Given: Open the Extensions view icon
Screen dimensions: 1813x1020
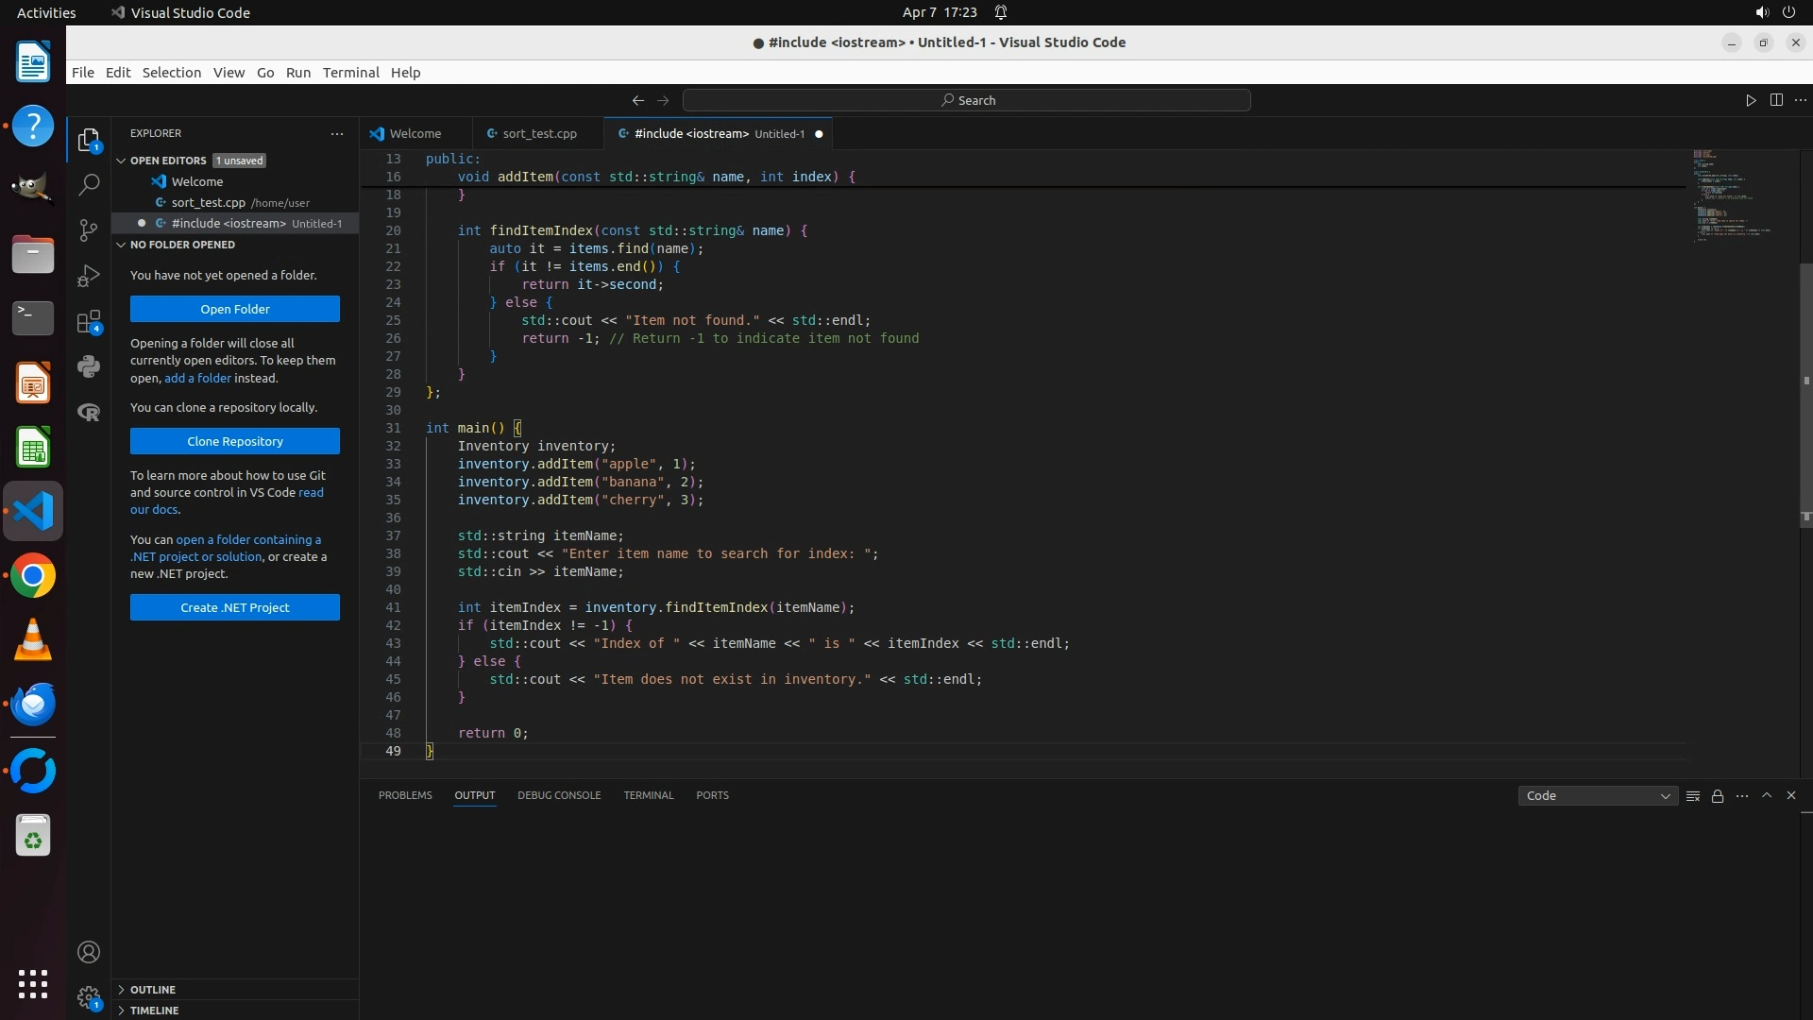Looking at the screenshot, I should [x=89, y=322].
